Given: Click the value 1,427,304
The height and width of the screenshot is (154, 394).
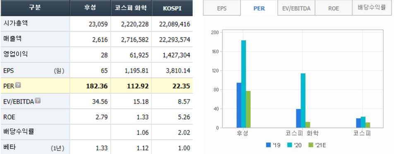Looking at the screenshot, I should (176, 55).
